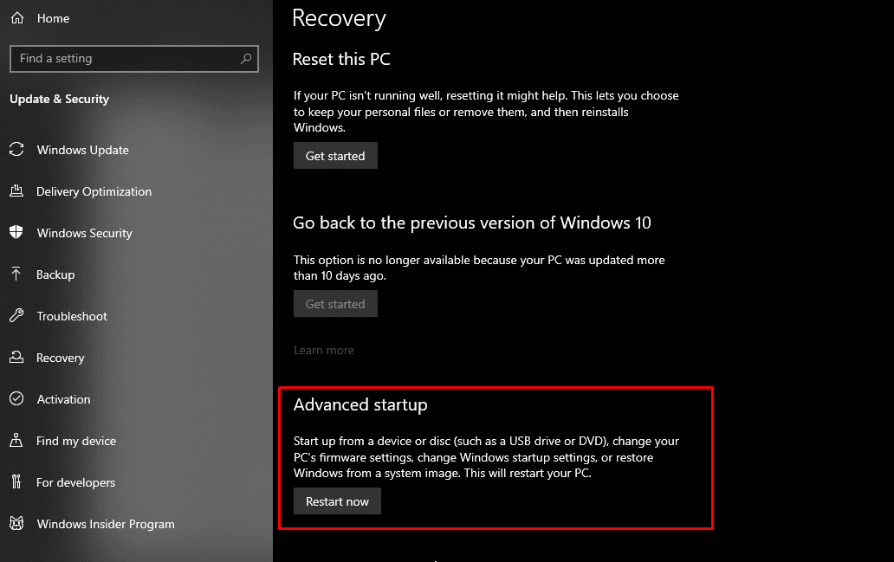Image resolution: width=894 pixels, height=562 pixels.
Task: Open the Recovery settings page
Action: (x=61, y=358)
